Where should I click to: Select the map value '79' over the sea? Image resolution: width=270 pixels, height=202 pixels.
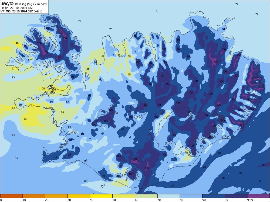click(80, 21)
